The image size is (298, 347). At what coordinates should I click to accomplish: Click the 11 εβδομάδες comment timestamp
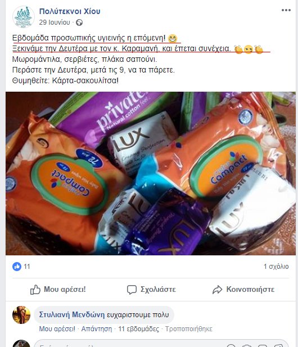coord(138,329)
